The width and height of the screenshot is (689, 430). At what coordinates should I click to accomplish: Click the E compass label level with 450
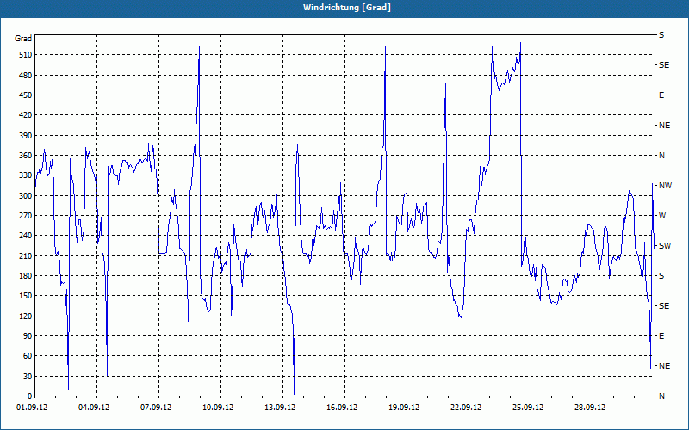click(661, 95)
